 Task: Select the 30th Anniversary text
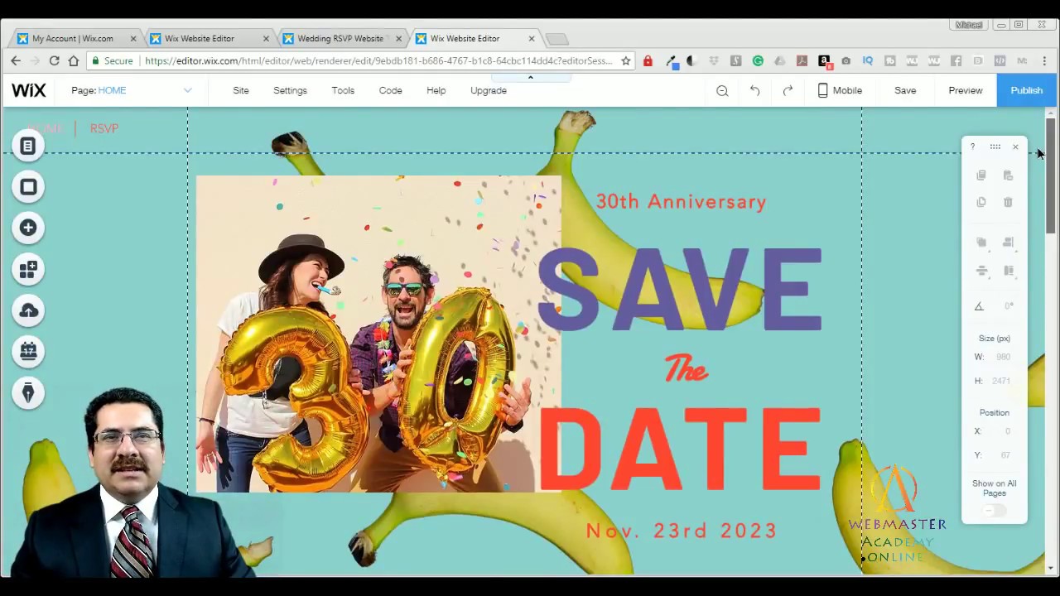(x=682, y=201)
